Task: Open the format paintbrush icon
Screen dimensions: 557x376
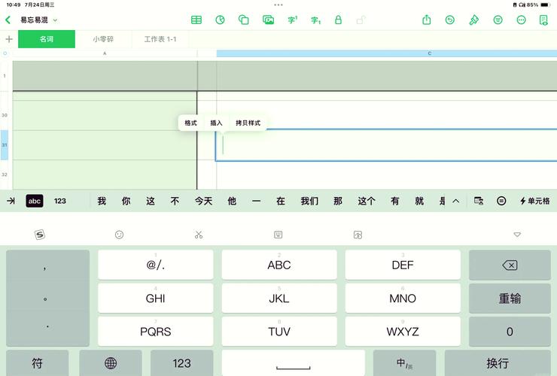Action: (x=473, y=20)
